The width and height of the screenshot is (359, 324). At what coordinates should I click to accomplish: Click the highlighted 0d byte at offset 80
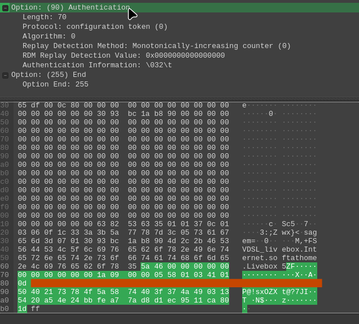pyautogui.click(x=22, y=283)
